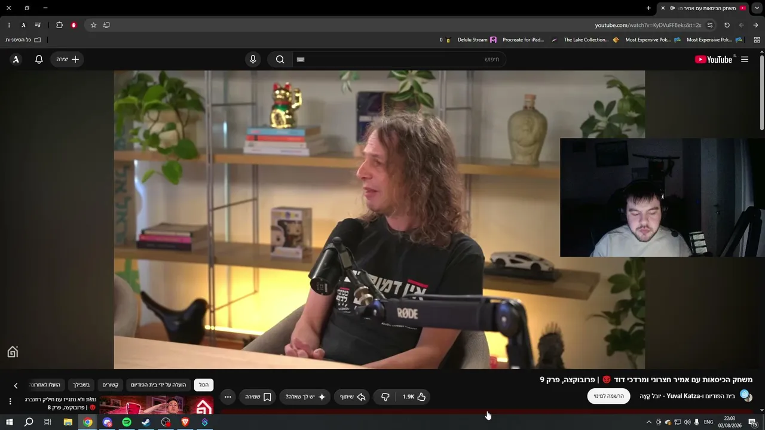Open the apps grid icon on the bookmarks bar

[757, 40]
